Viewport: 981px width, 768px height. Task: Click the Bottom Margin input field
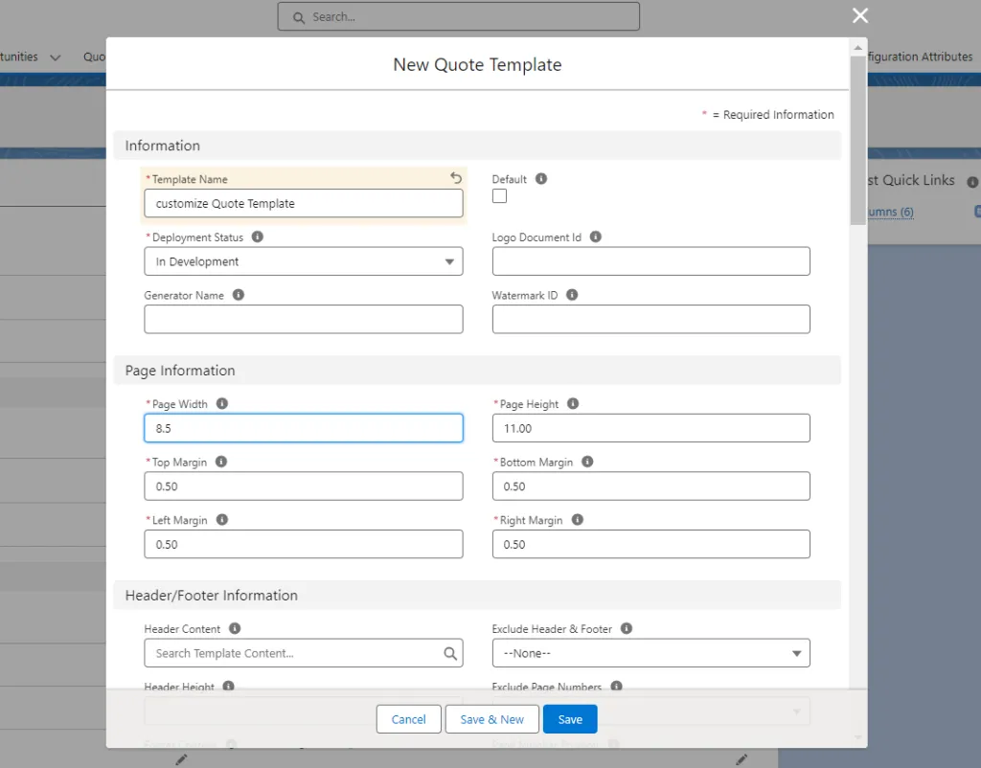pyautogui.click(x=650, y=486)
